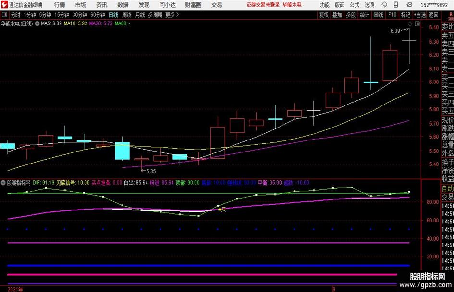Click the star 买 buy signal marker

222,210
